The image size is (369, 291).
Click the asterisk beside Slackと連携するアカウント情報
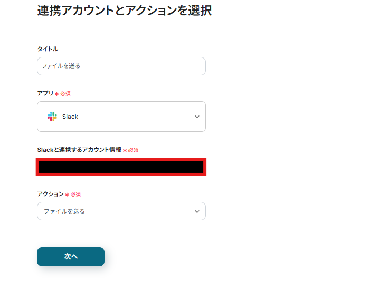click(125, 150)
